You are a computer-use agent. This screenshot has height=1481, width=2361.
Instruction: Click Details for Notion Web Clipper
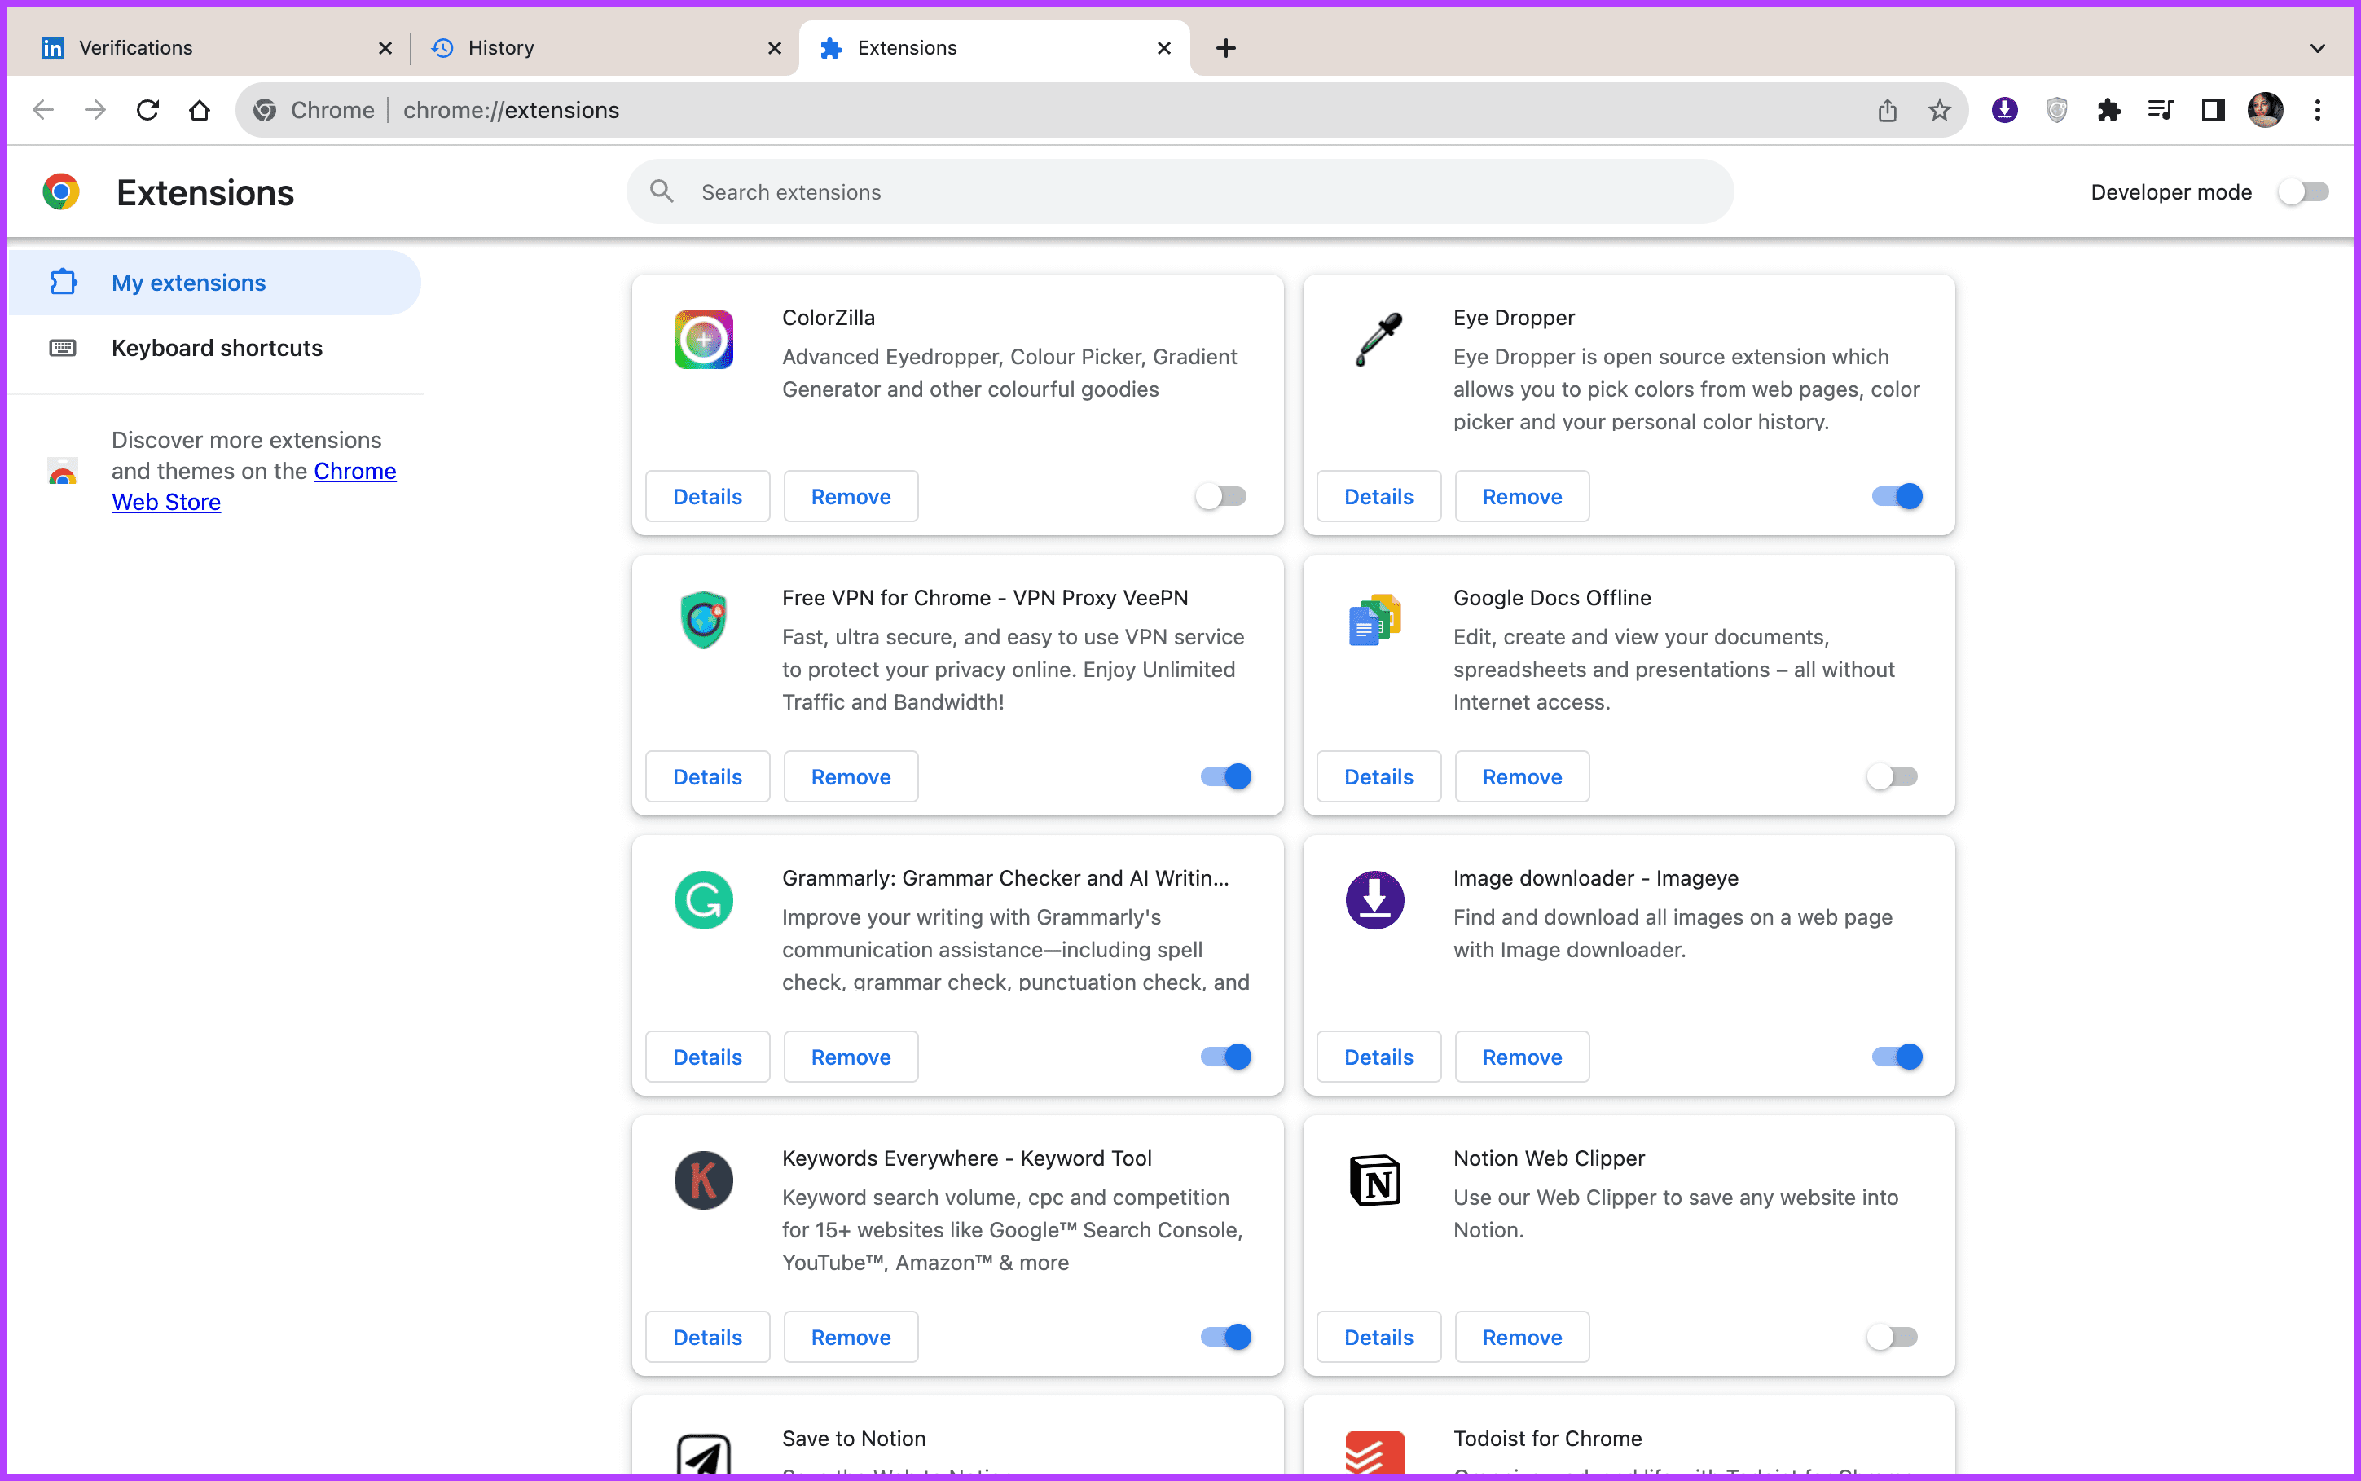click(x=1378, y=1336)
